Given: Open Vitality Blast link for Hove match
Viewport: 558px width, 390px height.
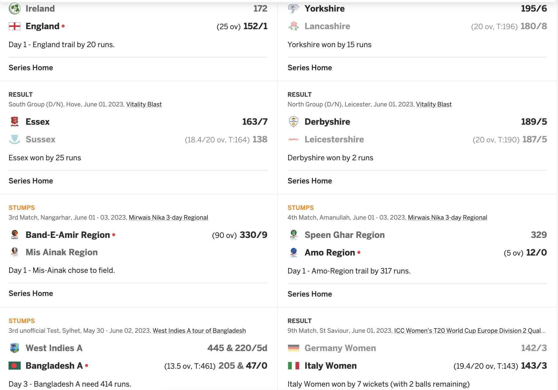Looking at the screenshot, I should click(144, 104).
